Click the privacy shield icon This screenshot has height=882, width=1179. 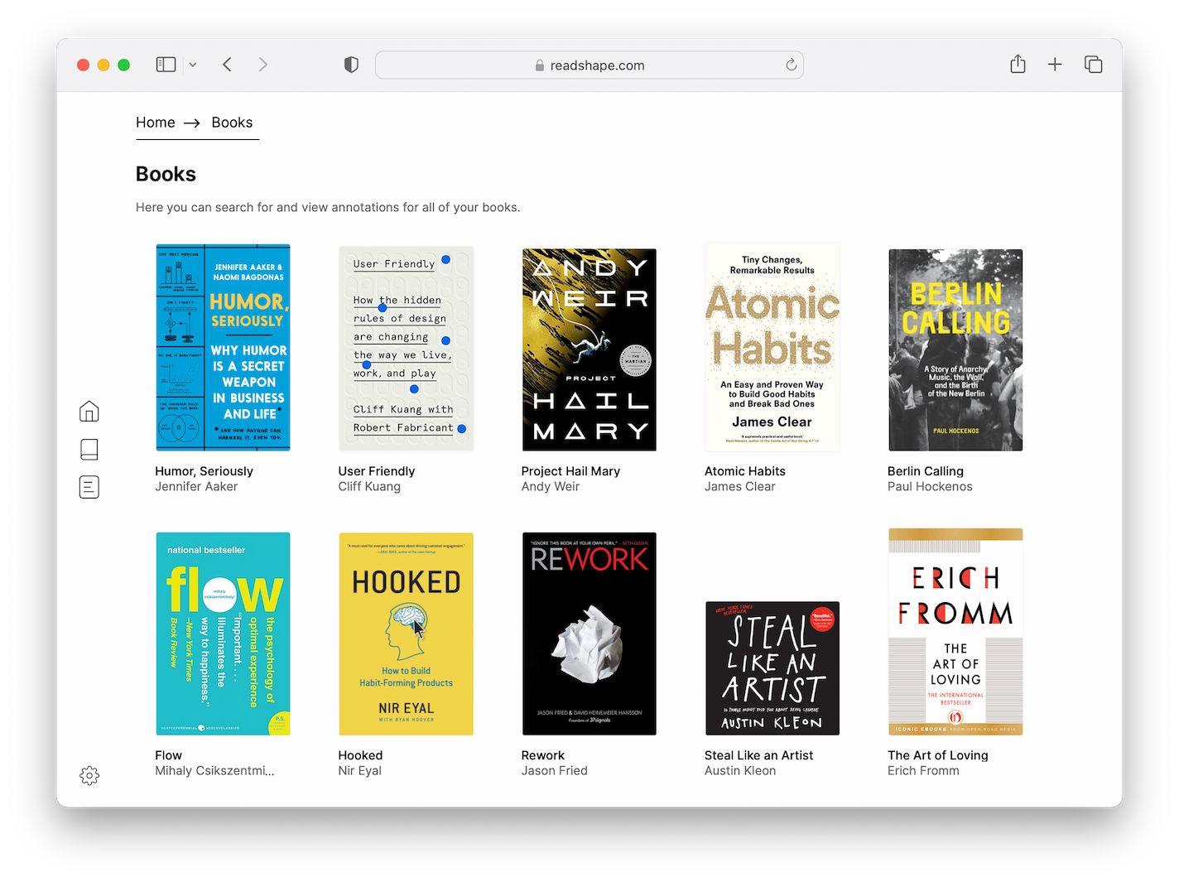pyautogui.click(x=351, y=65)
